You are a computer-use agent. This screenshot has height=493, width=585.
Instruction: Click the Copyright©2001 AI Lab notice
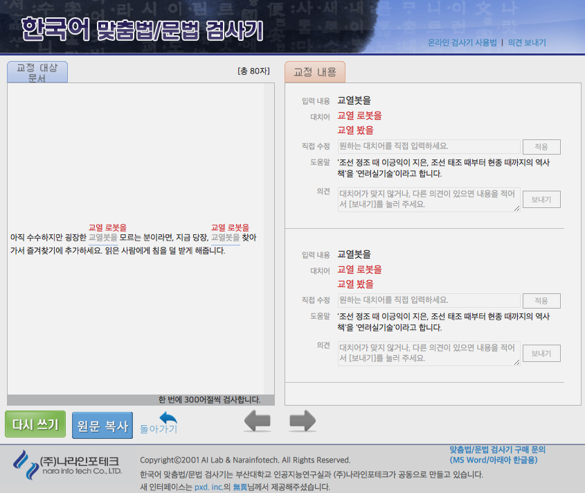(x=245, y=460)
